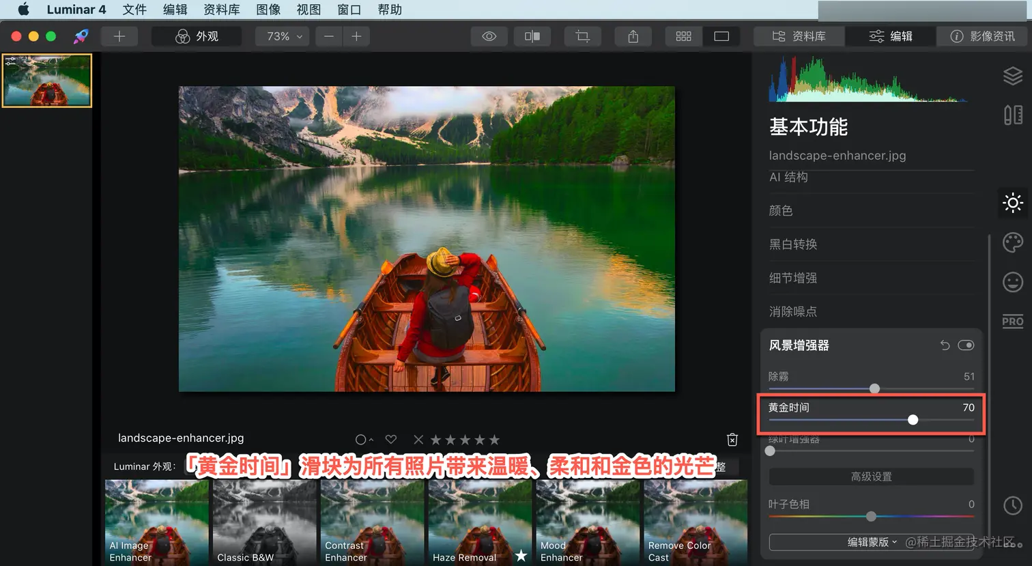Click the histogram display
Screen dimensions: 1032x566
(868, 78)
